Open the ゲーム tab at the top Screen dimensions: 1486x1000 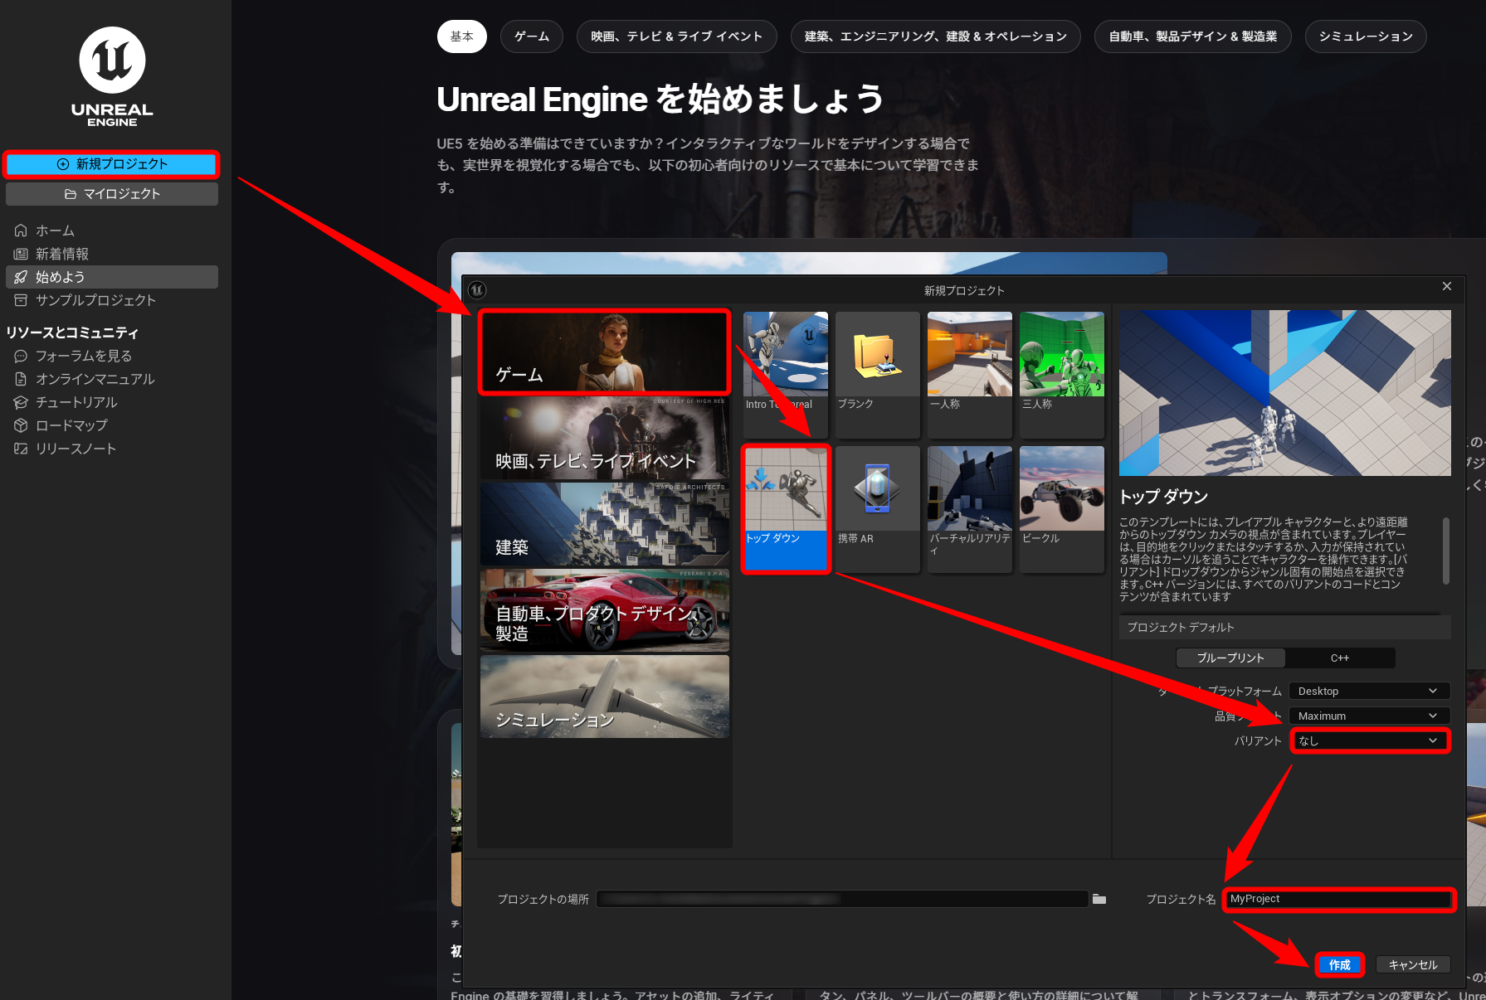pyautogui.click(x=531, y=36)
